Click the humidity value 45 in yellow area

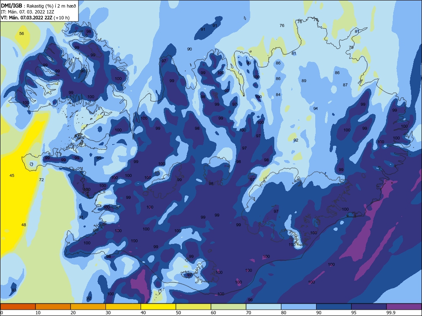(x=12, y=175)
